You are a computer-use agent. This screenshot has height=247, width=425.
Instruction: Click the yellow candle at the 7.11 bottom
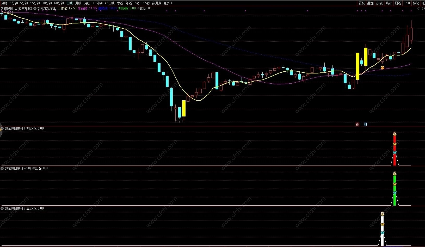[184, 108]
